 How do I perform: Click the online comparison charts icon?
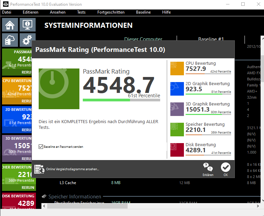point(39,169)
